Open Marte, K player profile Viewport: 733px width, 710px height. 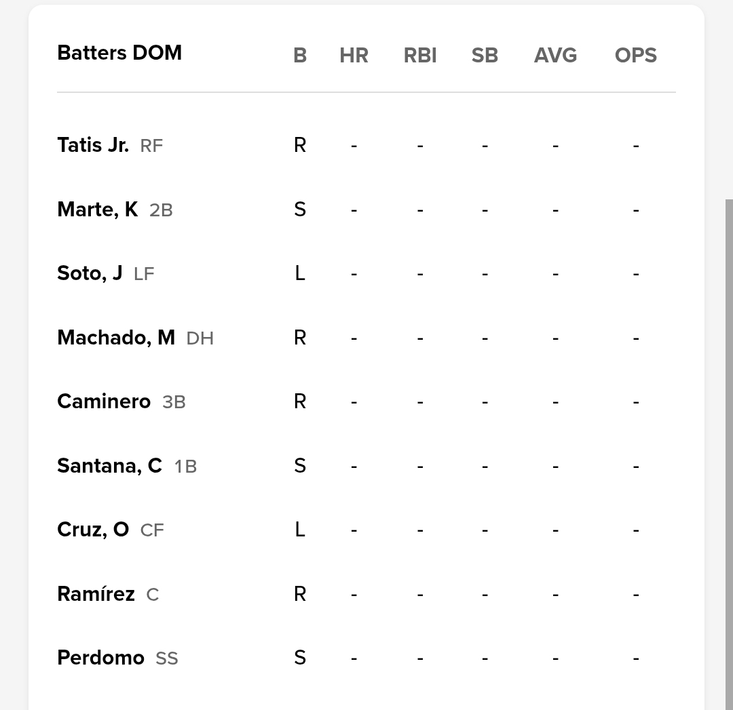click(97, 210)
